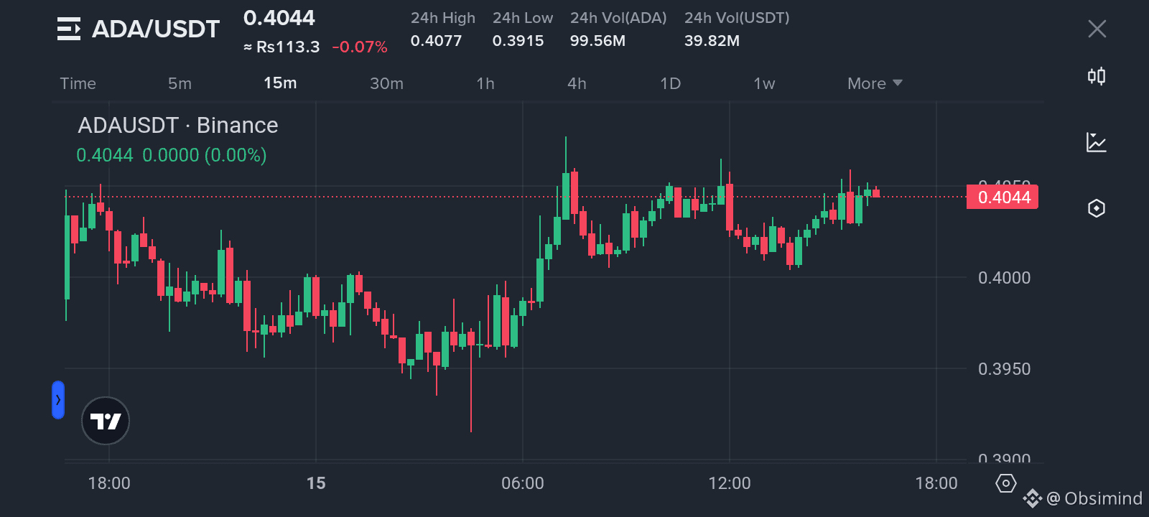Click the 0.4044 price label on axis
1149x517 pixels.
point(1003,197)
